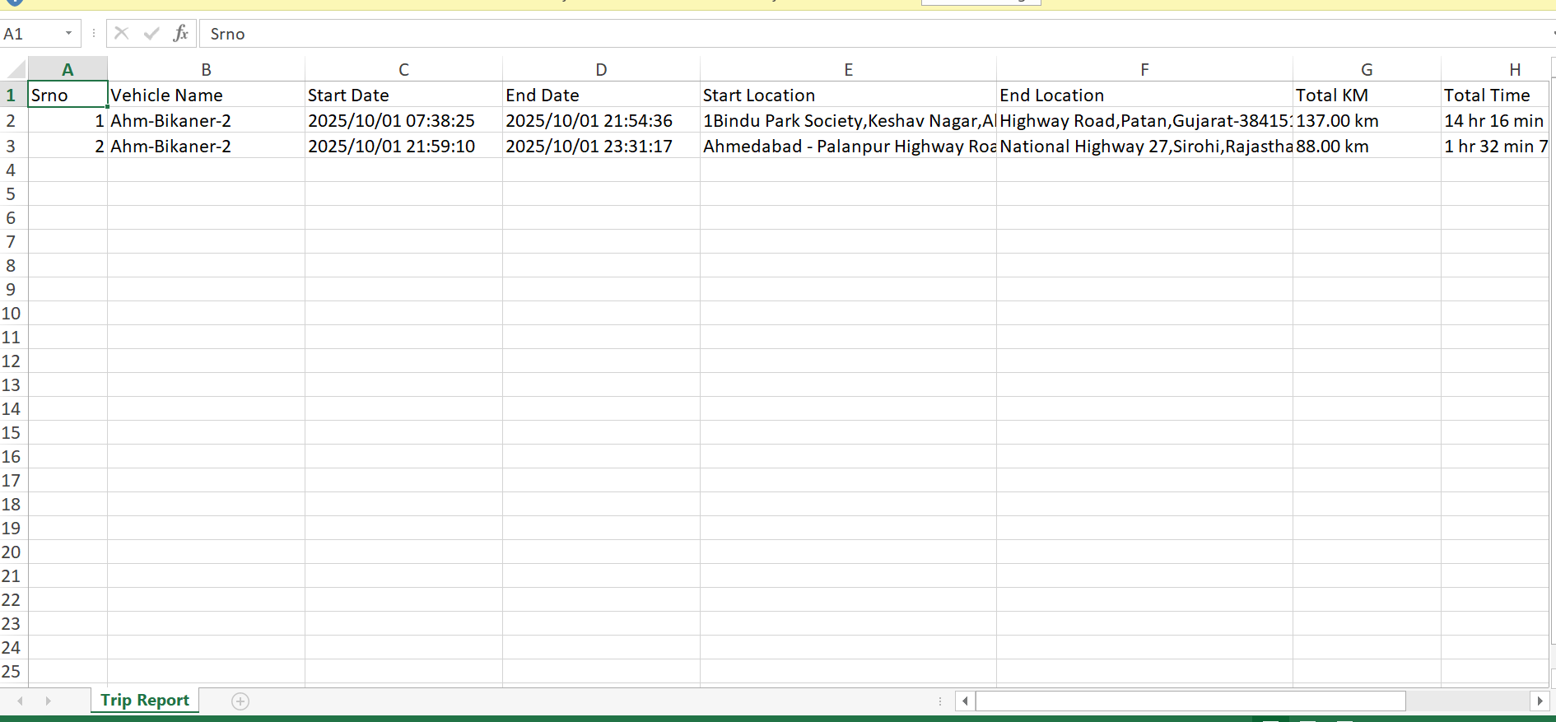Select the cell with 14 hr 16 min
1556x722 pixels.
pyautogui.click(x=1493, y=121)
